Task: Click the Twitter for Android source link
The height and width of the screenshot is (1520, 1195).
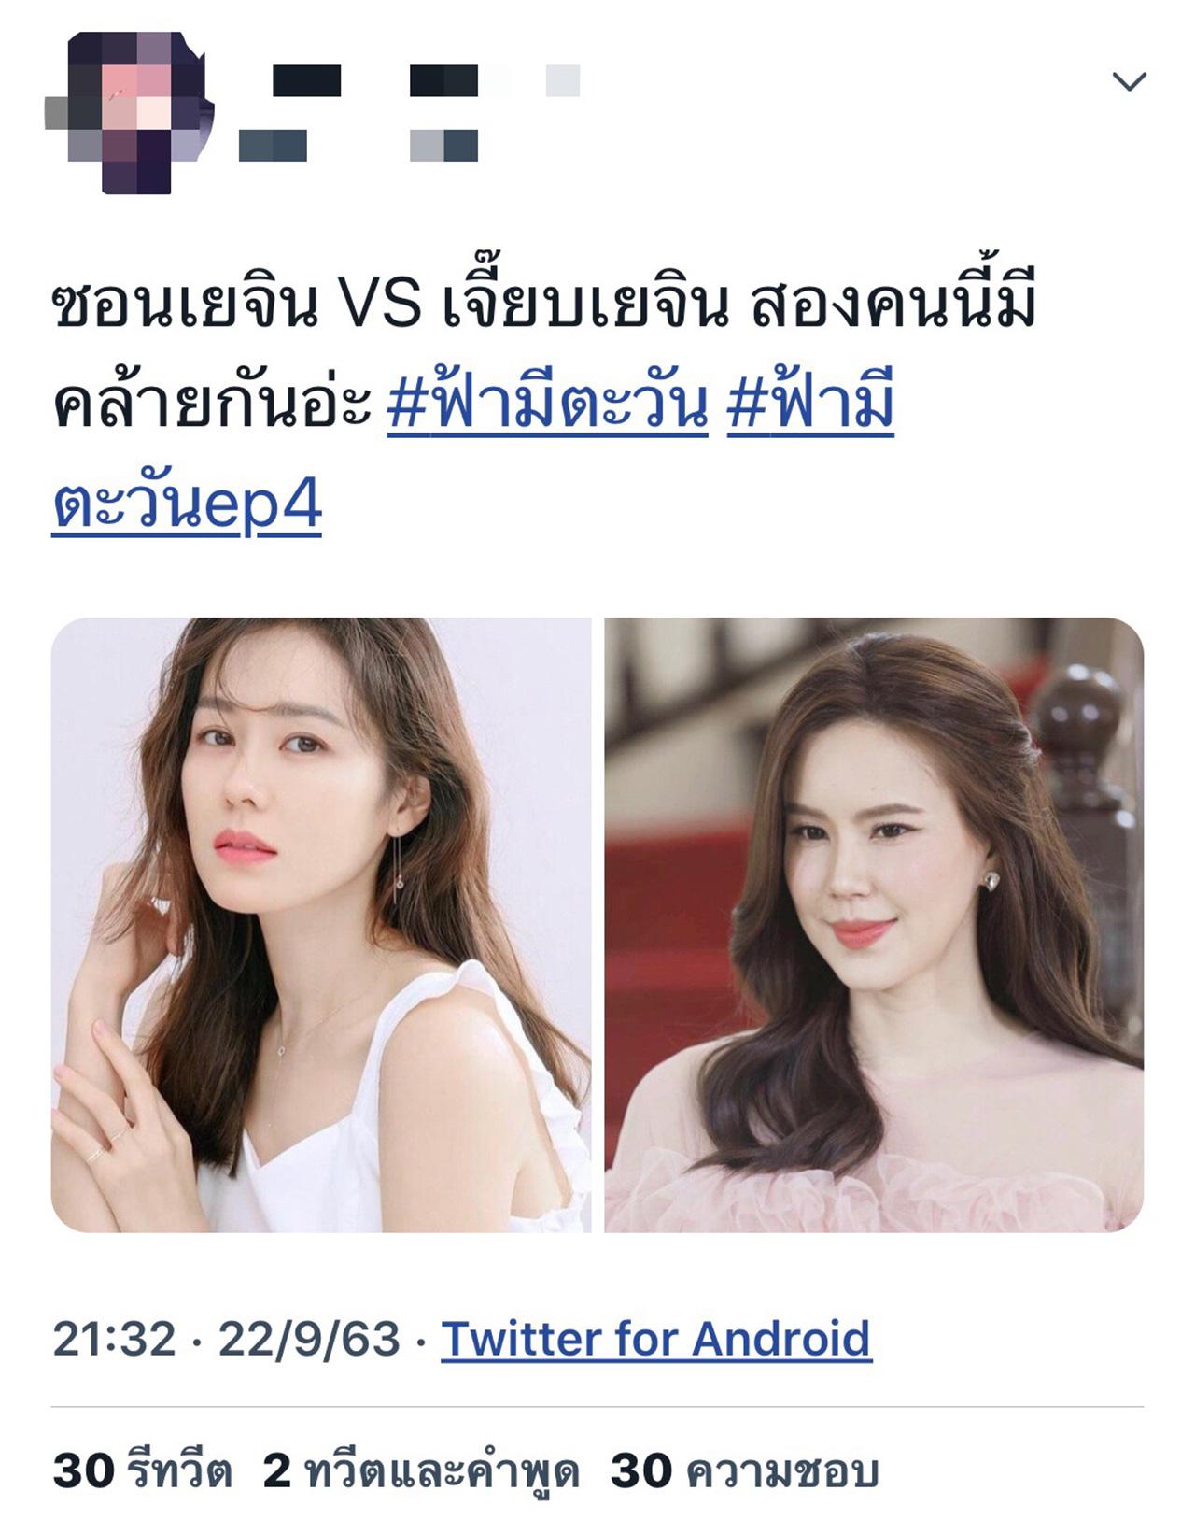Action: 656,1339
